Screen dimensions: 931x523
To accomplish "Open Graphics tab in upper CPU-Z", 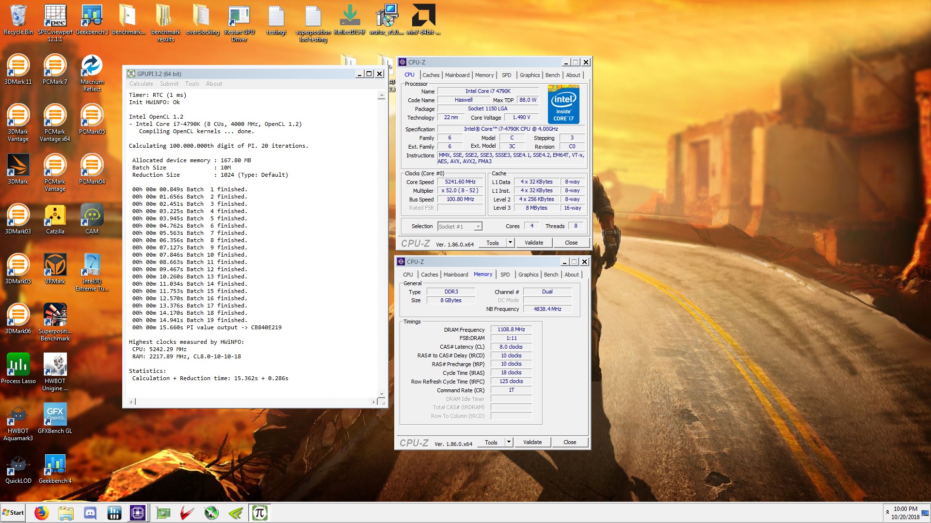I will pos(530,75).
